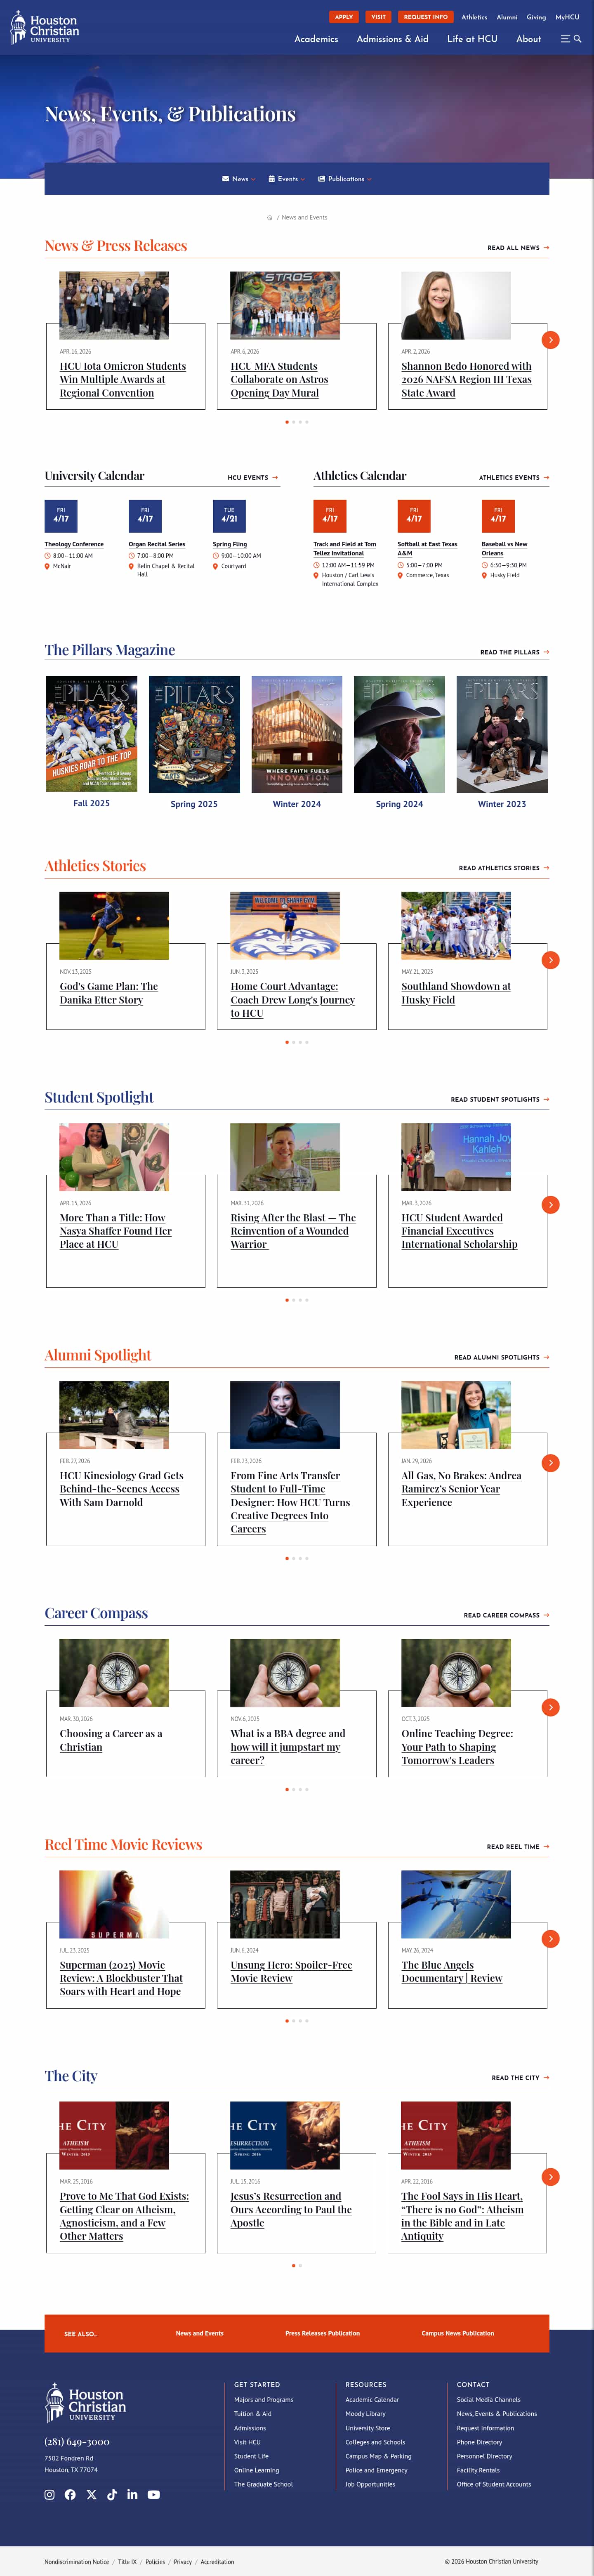The width and height of the screenshot is (594, 2576).
Task: Click the footer Houston Christian University logo
Action: click(x=85, y=2403)
